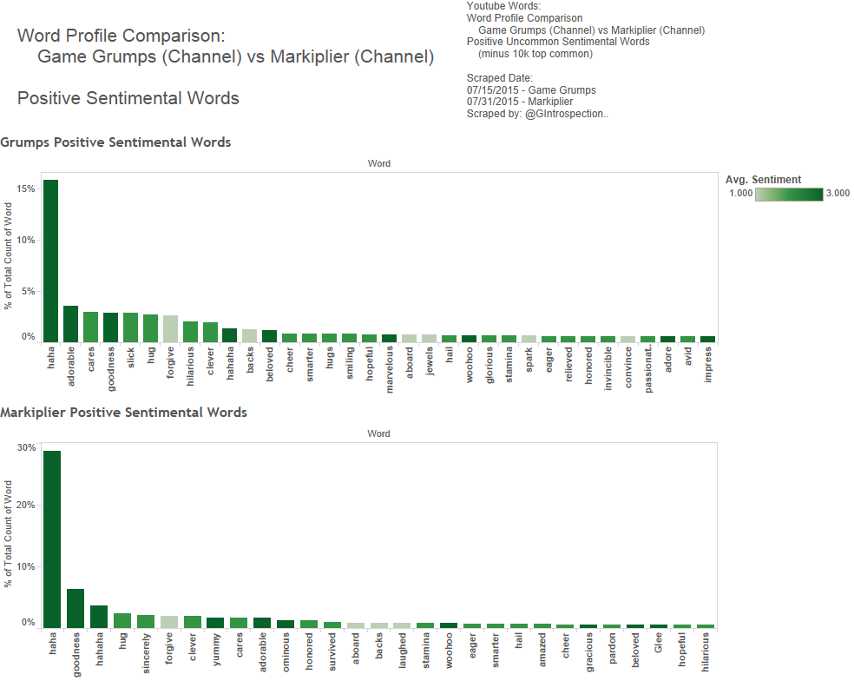Screen dimensions: 854x681
Task: Select the "sincerely" axis label in Markiplier chart
Action: click(146, 653)
